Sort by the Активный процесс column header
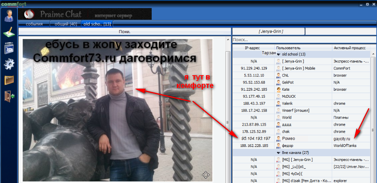 coord(351,48)
